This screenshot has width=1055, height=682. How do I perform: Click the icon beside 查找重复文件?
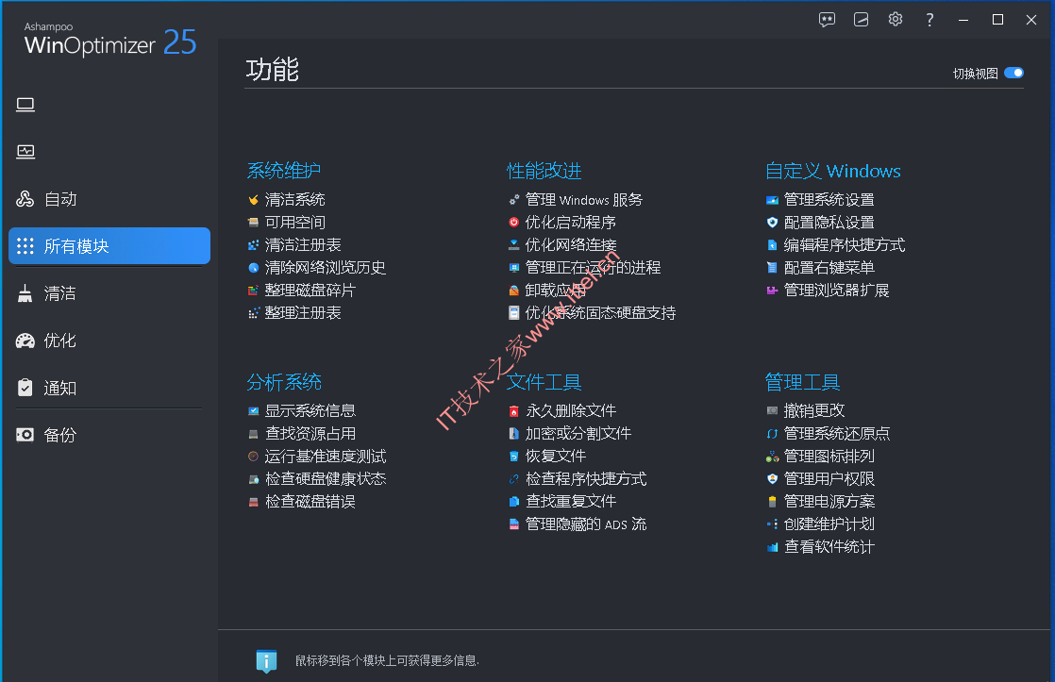click(514, 502)
